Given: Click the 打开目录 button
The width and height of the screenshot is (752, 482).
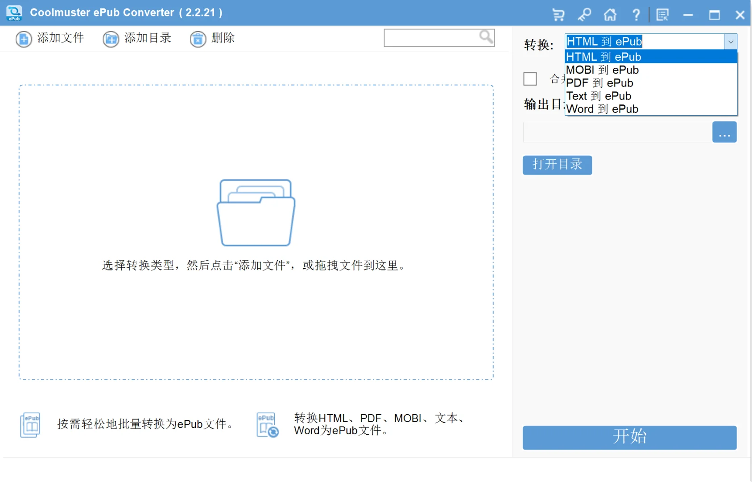Looking at the screenshot, I should 557,165.
